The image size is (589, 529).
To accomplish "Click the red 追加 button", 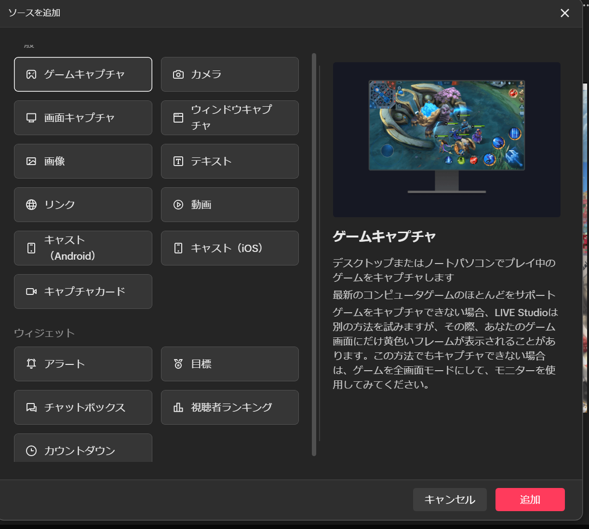I will click(x=530, y=500).
